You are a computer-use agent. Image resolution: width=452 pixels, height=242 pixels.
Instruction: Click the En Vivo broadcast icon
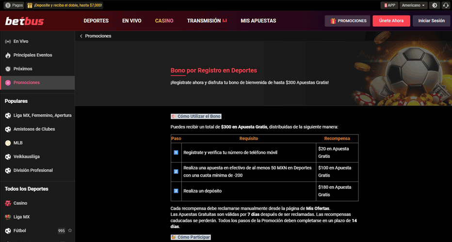tap(8, 42)
